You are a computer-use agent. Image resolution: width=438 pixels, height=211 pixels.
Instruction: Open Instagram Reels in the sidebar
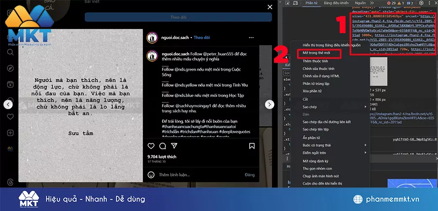point(10,84)
